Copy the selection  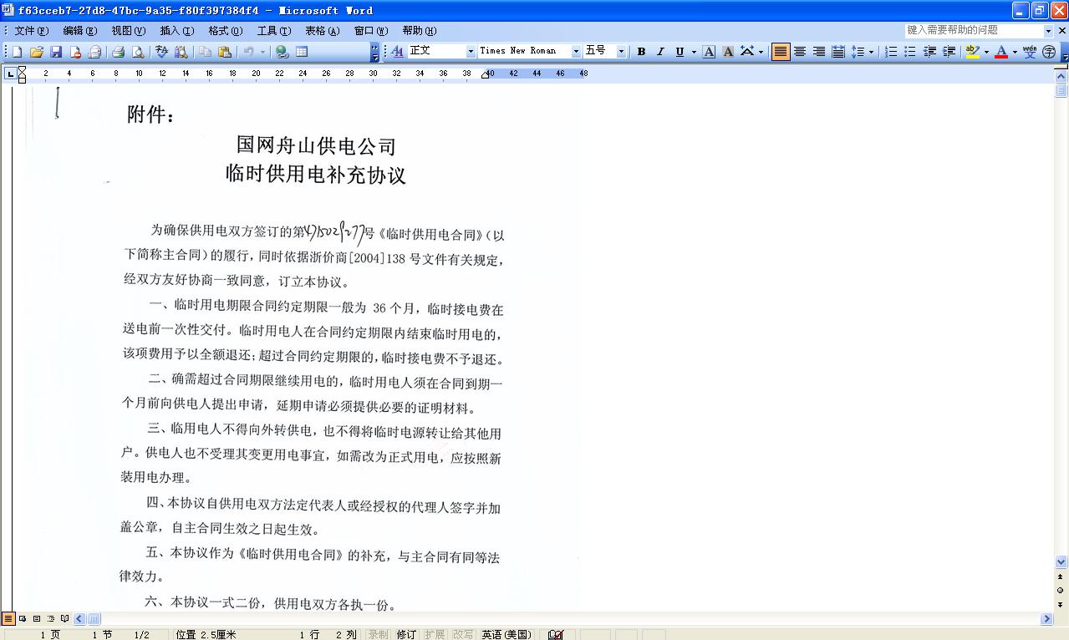point(205,52)
